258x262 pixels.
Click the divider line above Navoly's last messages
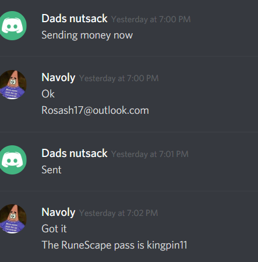point(129,191)
